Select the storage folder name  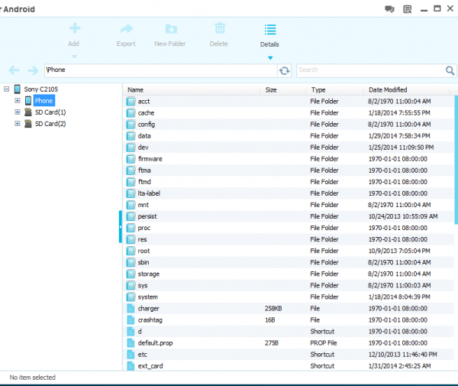(149, 274)
